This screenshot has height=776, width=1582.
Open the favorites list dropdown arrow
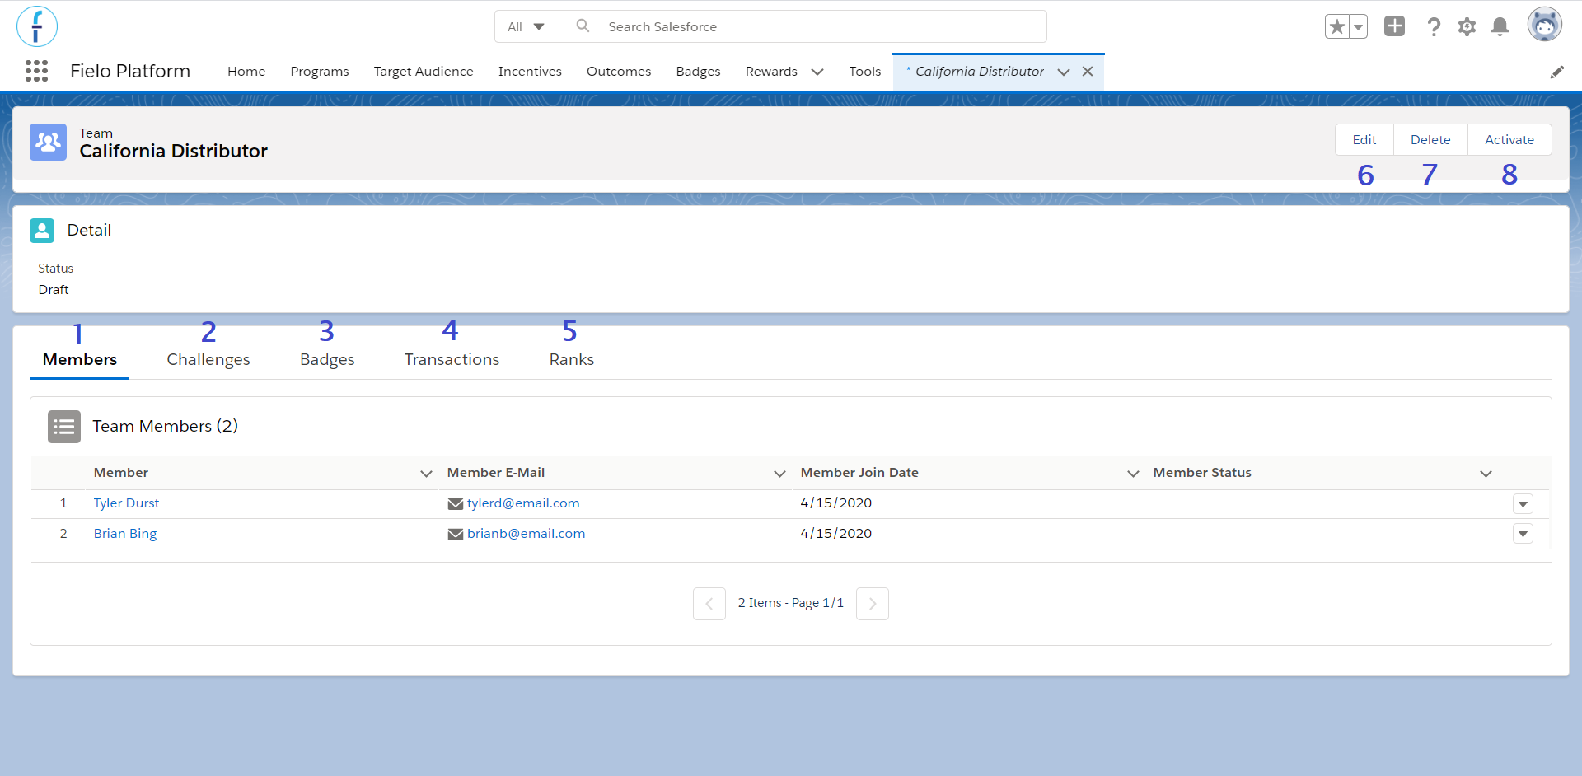1359,26
